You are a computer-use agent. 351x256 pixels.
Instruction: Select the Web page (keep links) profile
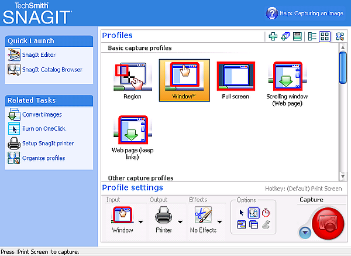pos(133,138)
